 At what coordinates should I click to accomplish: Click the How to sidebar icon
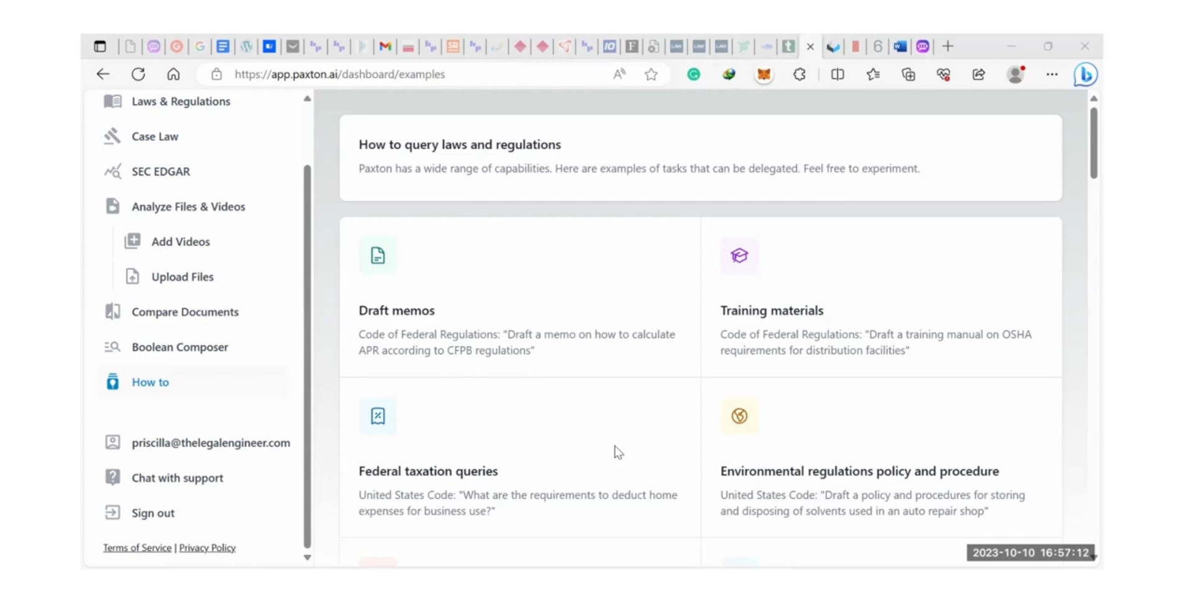[112, 382]
